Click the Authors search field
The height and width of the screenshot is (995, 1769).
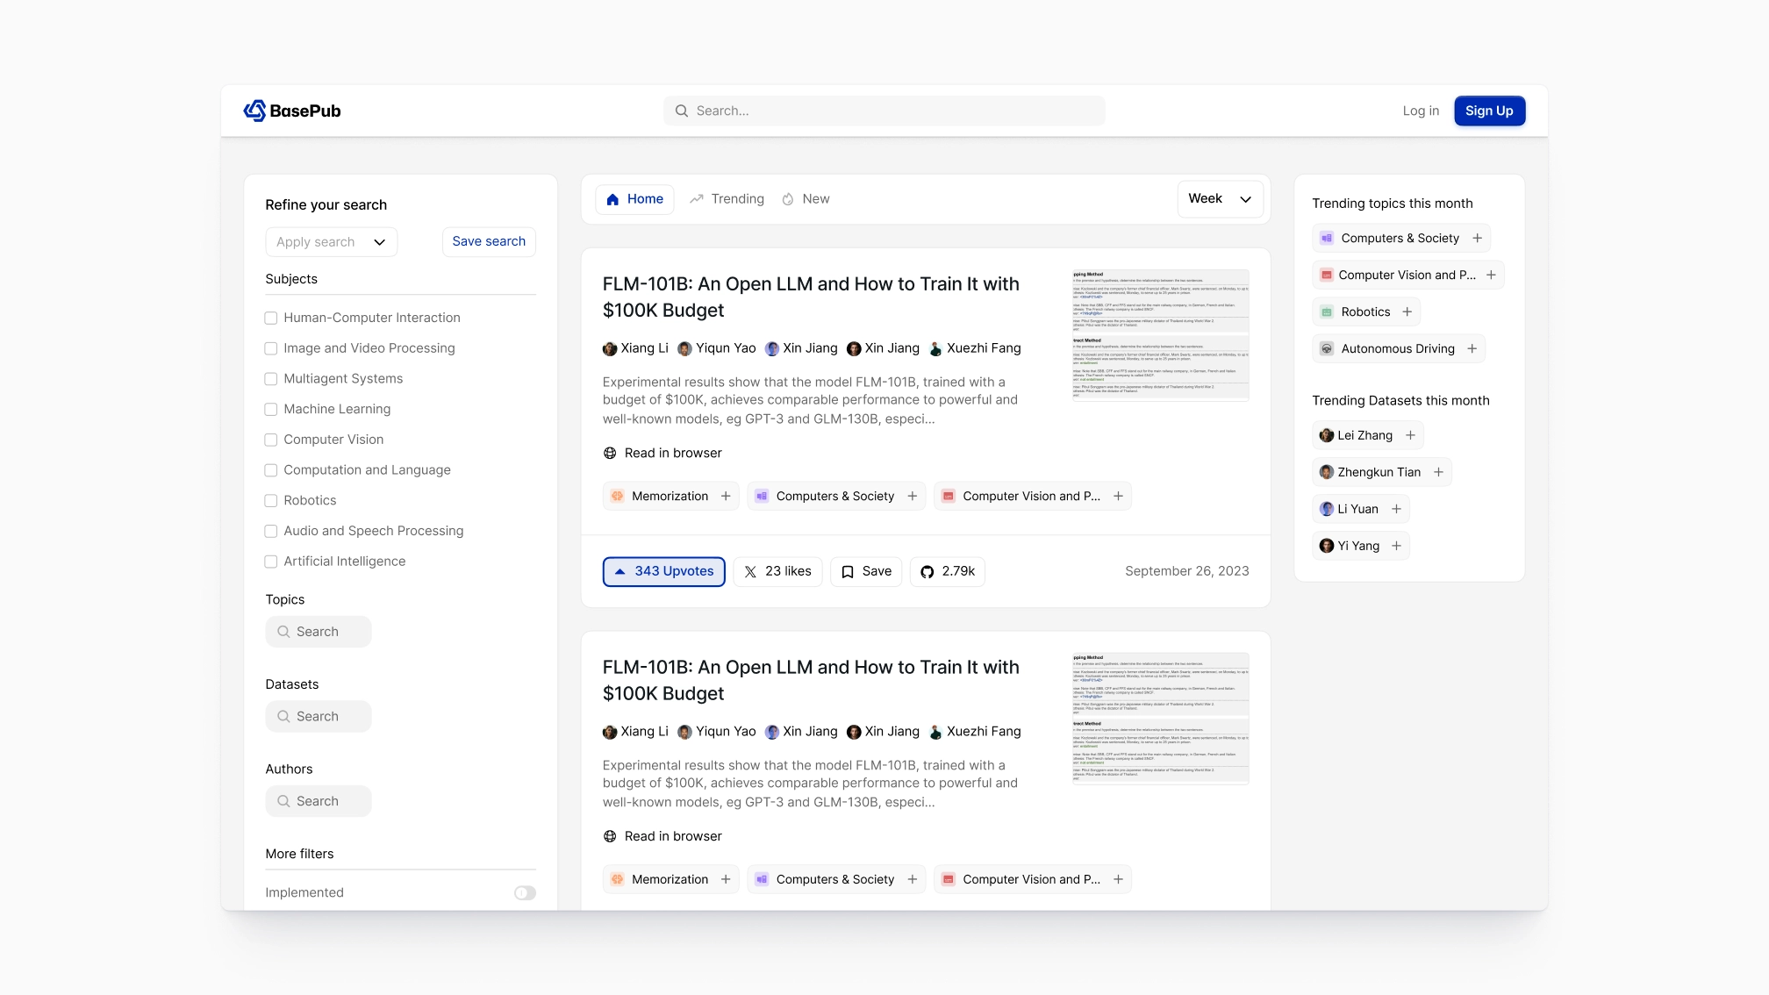pyautogui.click(x=319, y=802)
